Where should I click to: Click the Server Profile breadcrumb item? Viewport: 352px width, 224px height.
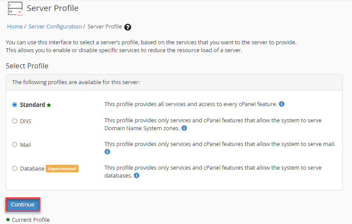[x=104, y=27]
